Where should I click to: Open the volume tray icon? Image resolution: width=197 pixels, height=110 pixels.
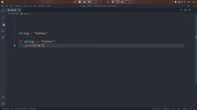(185, 2)
